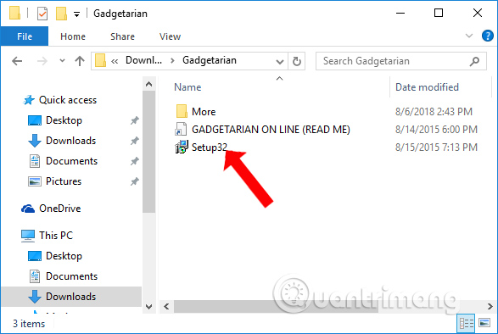The width and height of the screenshot is (498, 334).
Task: Select the Setup32 installer file
Action: pos(201,147)
